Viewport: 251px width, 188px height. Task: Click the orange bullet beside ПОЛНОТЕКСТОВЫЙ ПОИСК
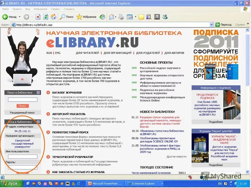click(48, 132)
